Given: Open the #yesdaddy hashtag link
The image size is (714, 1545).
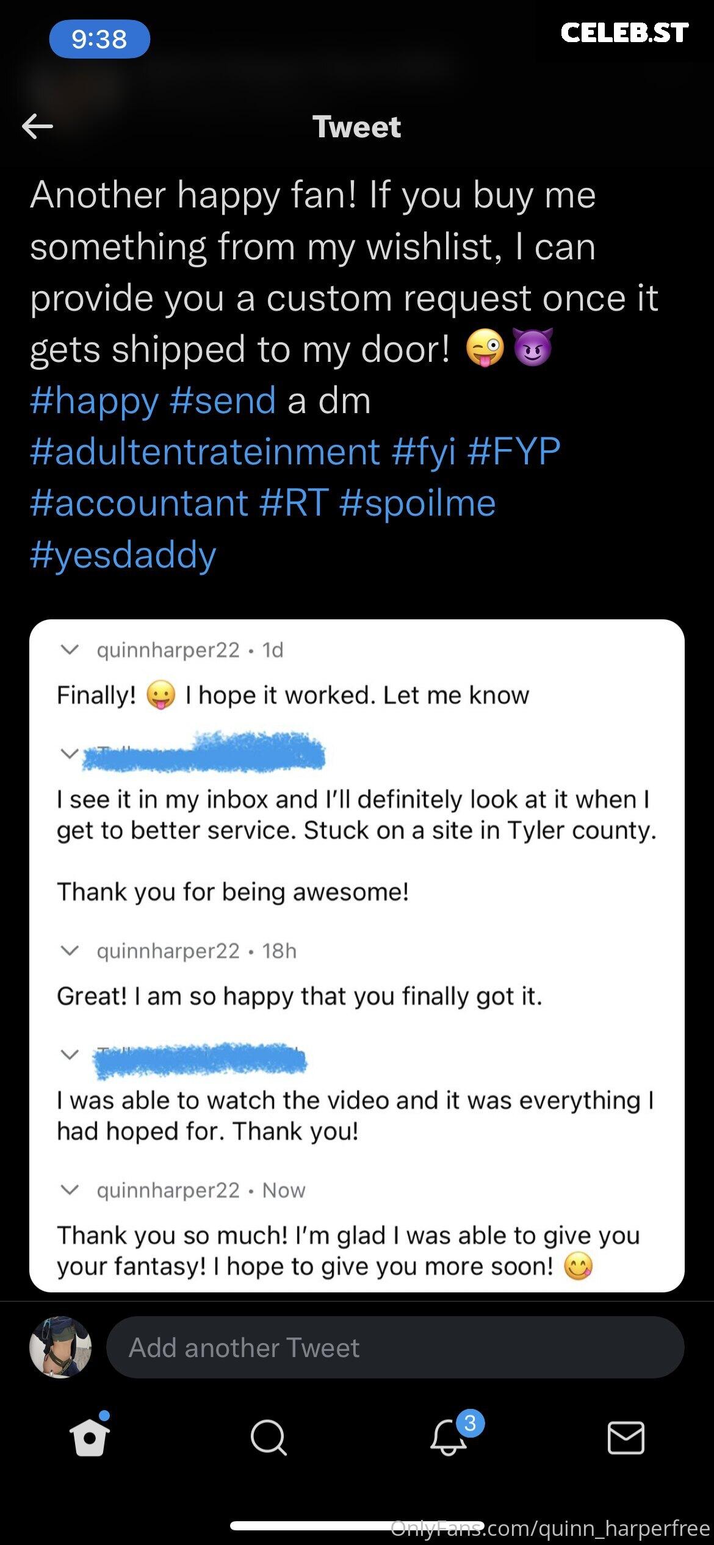Looking at the screenshot, I should (x=123, y=555).
